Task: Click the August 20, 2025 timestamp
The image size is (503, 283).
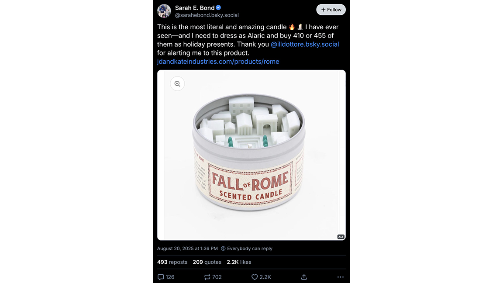Action: tap(187, 248)
